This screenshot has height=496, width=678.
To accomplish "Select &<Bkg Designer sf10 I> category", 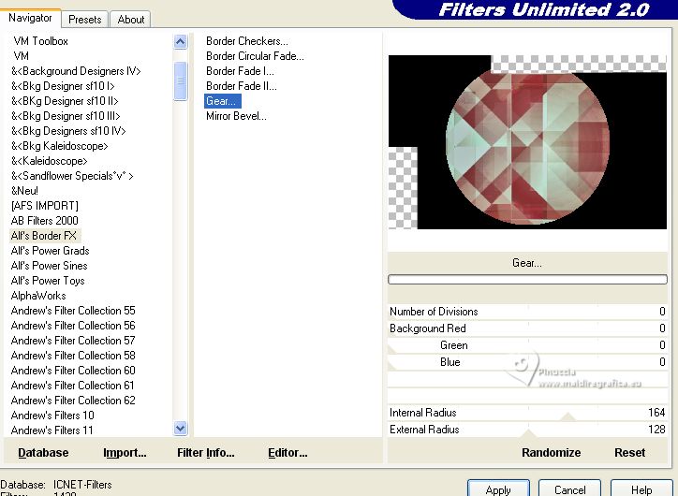I will [63, 86].
